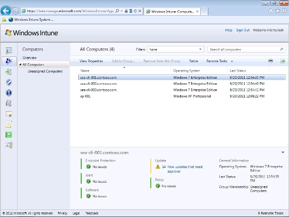Open Overview in Computers panel
Screen dimensions: 289x217
[29, 58]
